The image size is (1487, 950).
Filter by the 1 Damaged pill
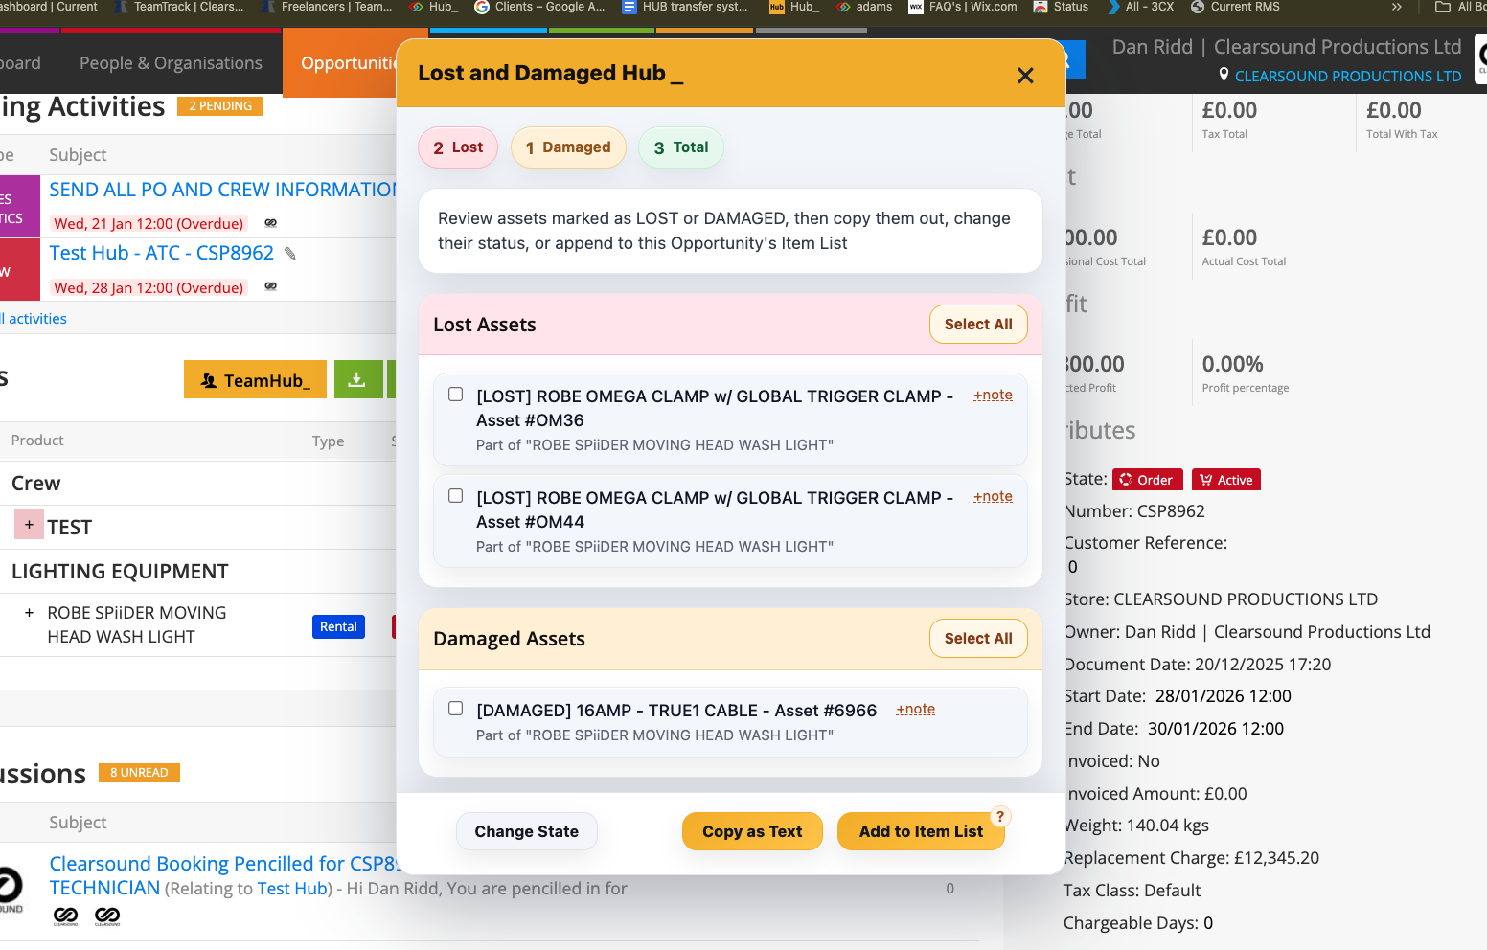[x=568, y=147]
